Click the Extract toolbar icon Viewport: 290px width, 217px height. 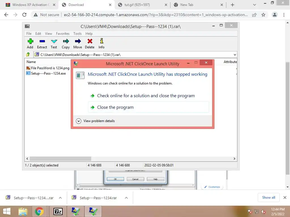(42, 44)
